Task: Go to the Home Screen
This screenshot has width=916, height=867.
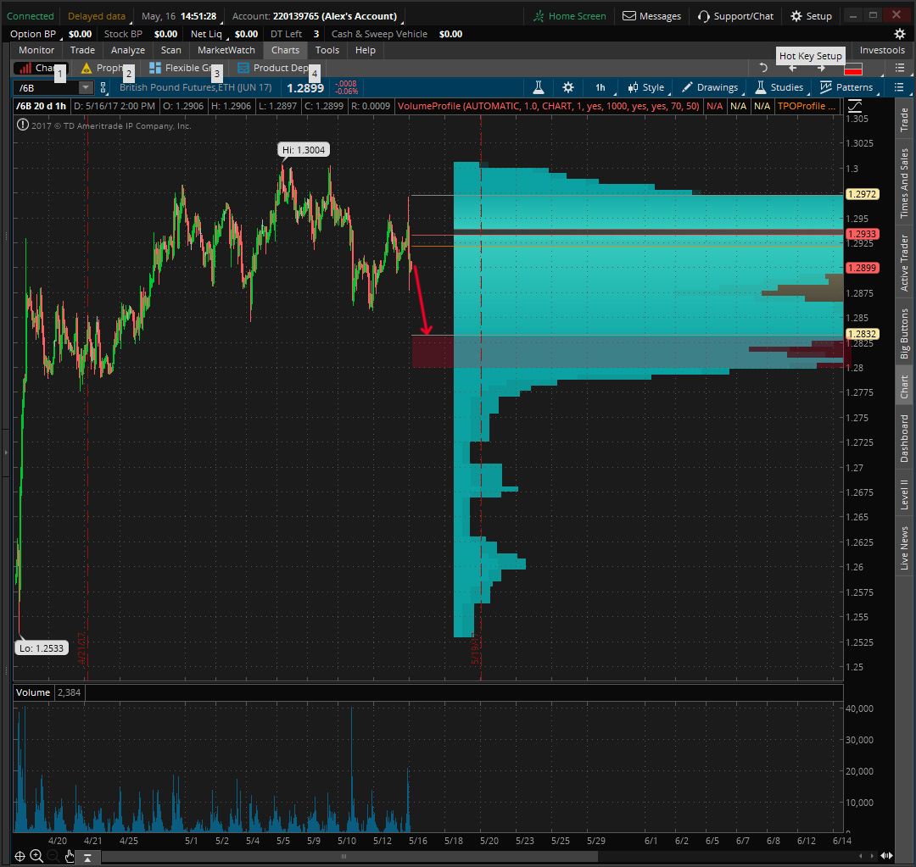Action: pyautogui.click(x=570, y=16)
